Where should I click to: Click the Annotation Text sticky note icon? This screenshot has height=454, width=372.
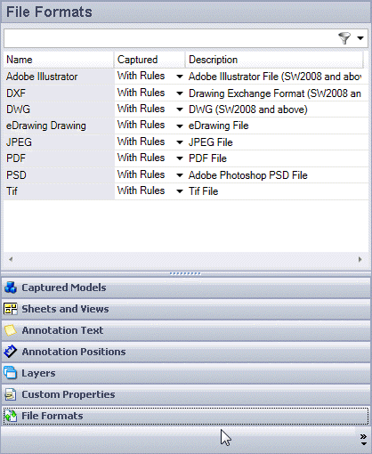[11, 330]
